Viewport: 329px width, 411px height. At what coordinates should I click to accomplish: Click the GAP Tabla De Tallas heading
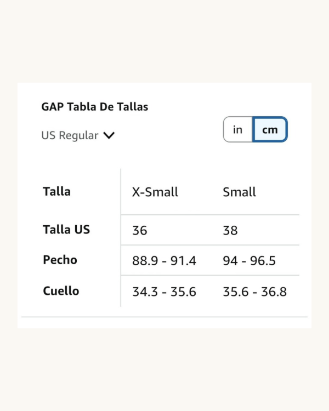95,107
